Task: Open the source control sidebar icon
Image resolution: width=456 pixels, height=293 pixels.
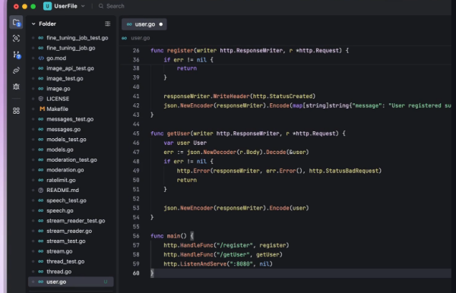Action: tap(16, 55)
